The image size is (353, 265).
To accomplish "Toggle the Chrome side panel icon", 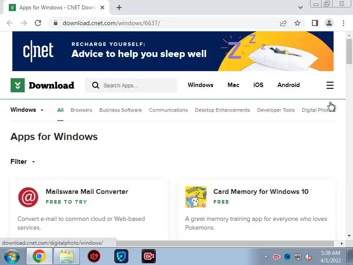I will (x=315, y=23).
